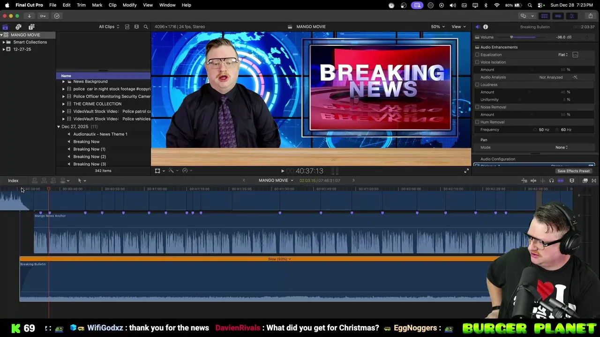Select the Breaking Now (2) clip
The width and height of the screenshot is (600, 337).
point(90,157)
